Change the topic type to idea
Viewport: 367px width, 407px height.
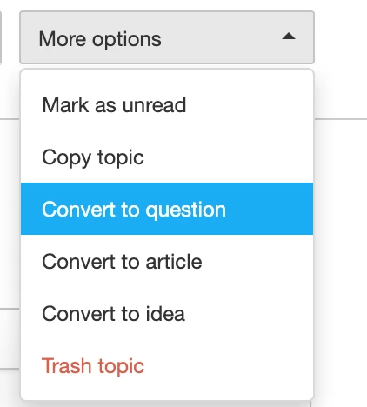pyautogui.click(x=167, y=313)
